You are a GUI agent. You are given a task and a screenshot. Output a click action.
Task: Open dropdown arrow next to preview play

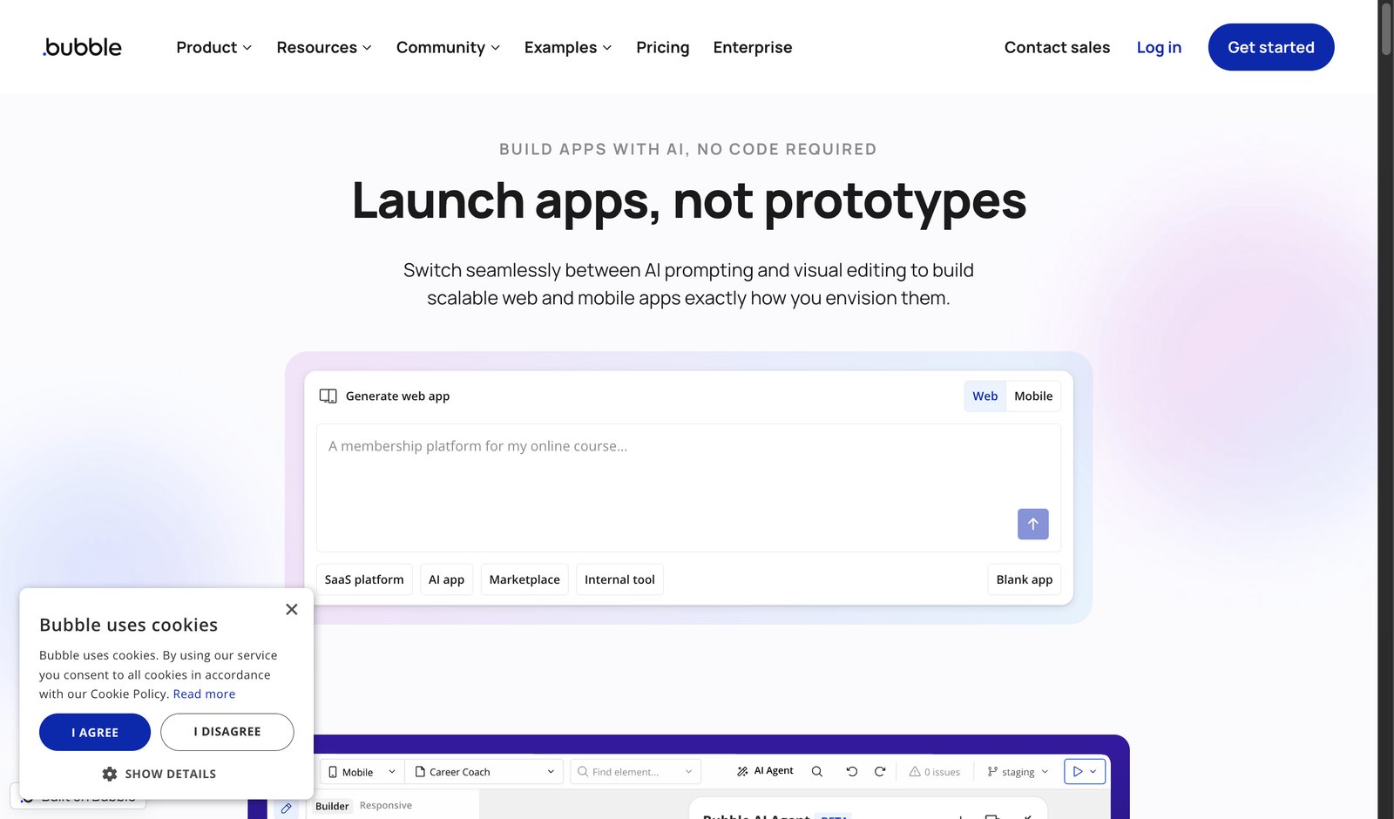click(x=1094, y=771)
